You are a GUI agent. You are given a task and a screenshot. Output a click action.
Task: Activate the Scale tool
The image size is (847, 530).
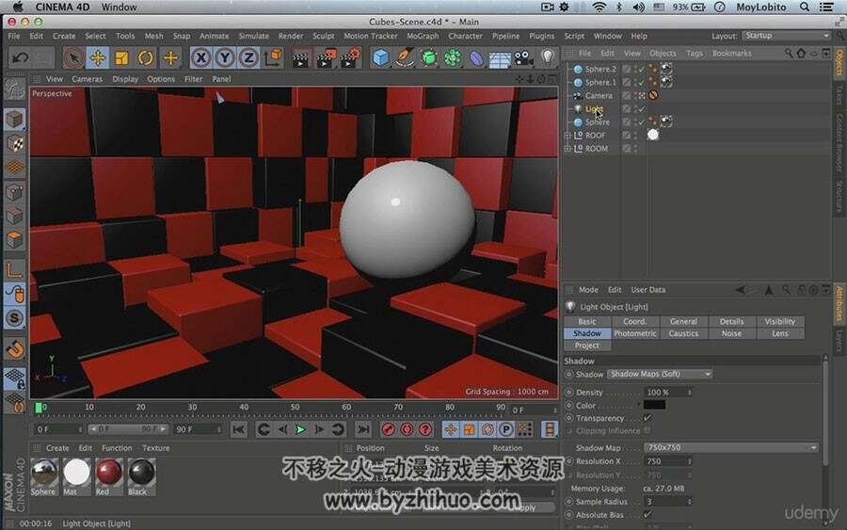click(121, 57)
